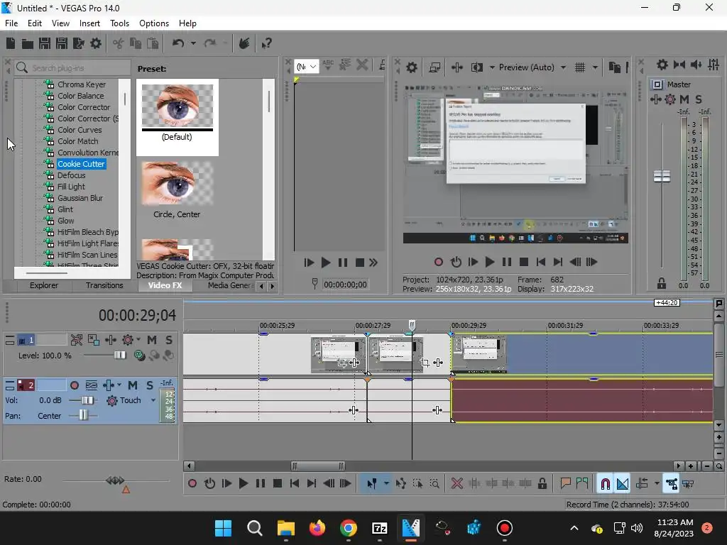
Task: Create a new project with New icon
Action: 11,43
